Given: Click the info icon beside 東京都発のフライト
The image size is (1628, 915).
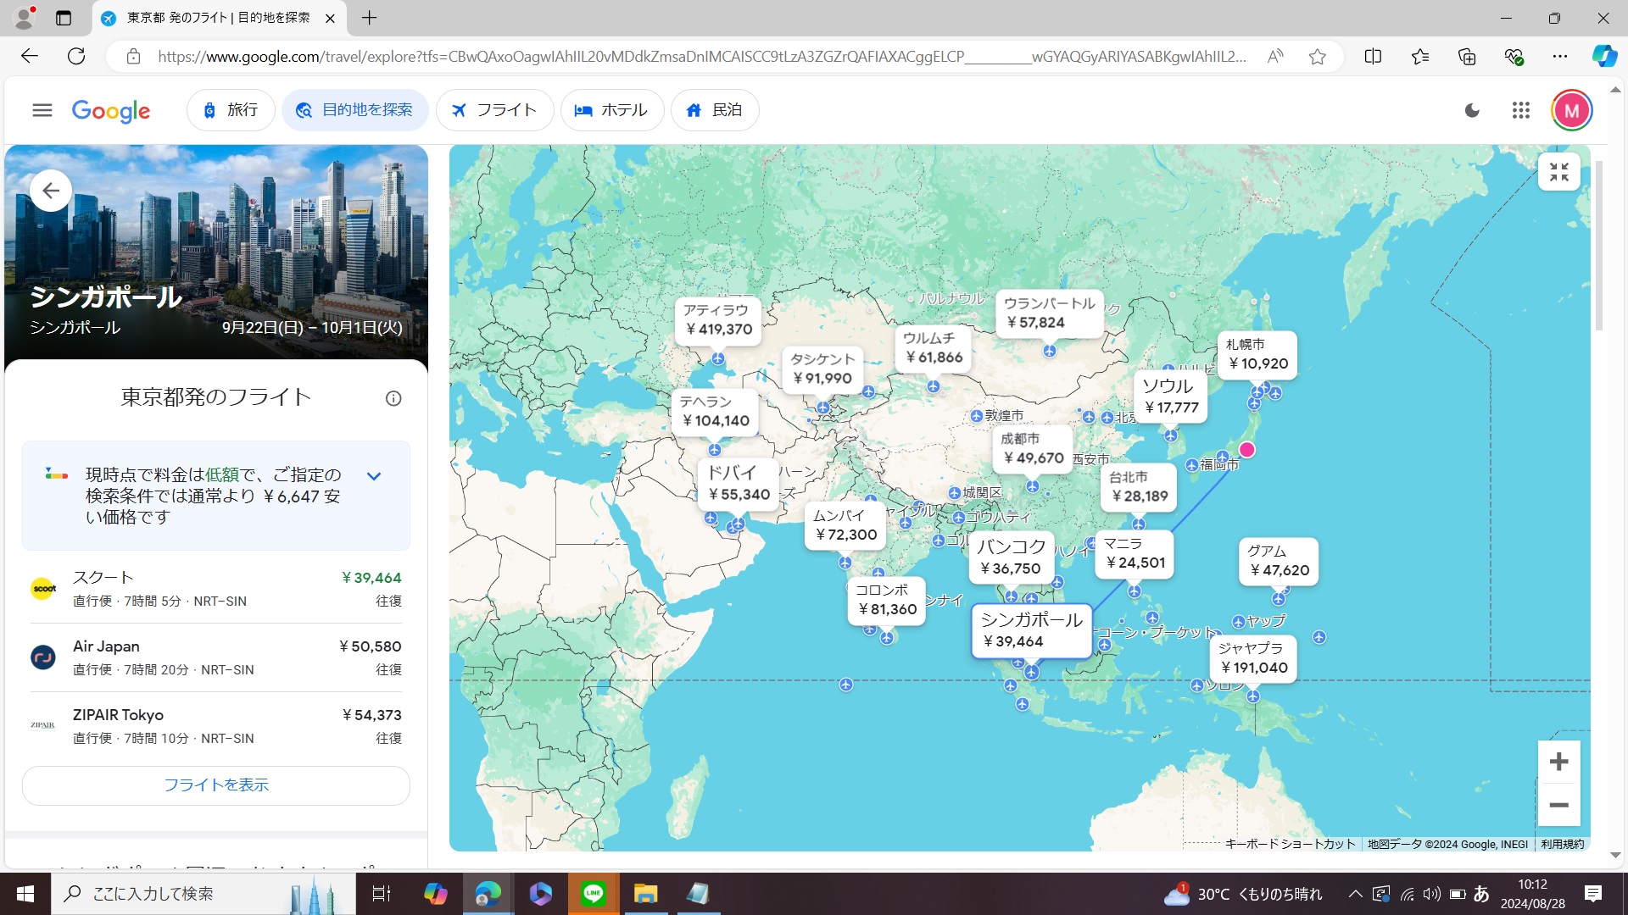Looking at the screenshot, I should 393,398.
